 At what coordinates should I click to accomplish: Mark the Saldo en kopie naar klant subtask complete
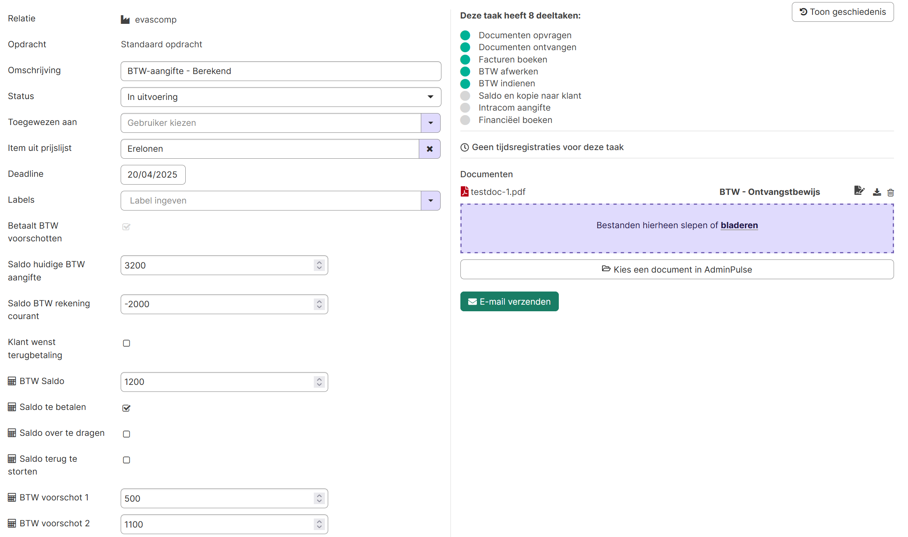465,96
